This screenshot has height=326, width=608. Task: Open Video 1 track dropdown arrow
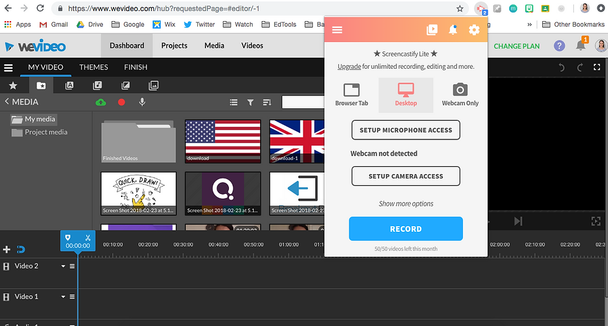(63, 297)
